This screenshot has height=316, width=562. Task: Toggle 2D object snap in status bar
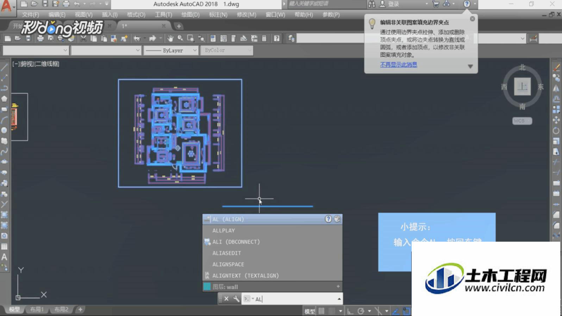(407, 311)
